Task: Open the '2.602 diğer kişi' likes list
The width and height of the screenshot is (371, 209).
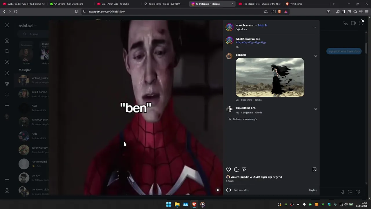Action: (x=263, y=177)
